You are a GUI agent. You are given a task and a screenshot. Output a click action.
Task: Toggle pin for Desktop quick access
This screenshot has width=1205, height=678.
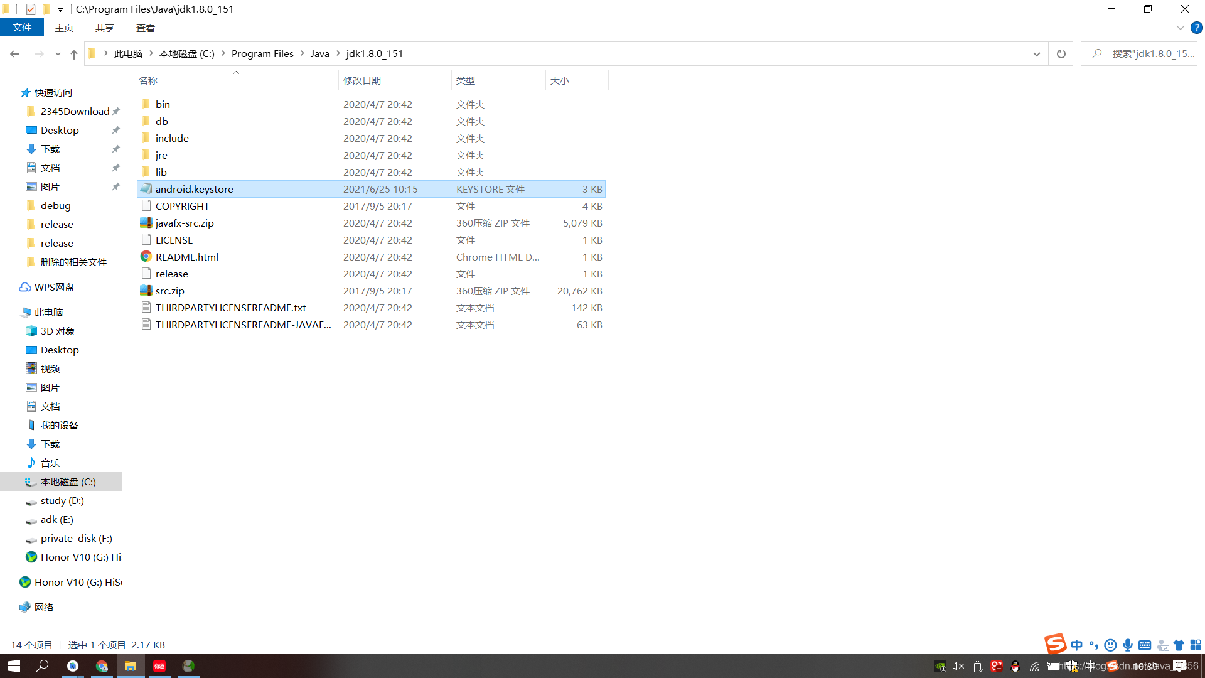point(115,130)
